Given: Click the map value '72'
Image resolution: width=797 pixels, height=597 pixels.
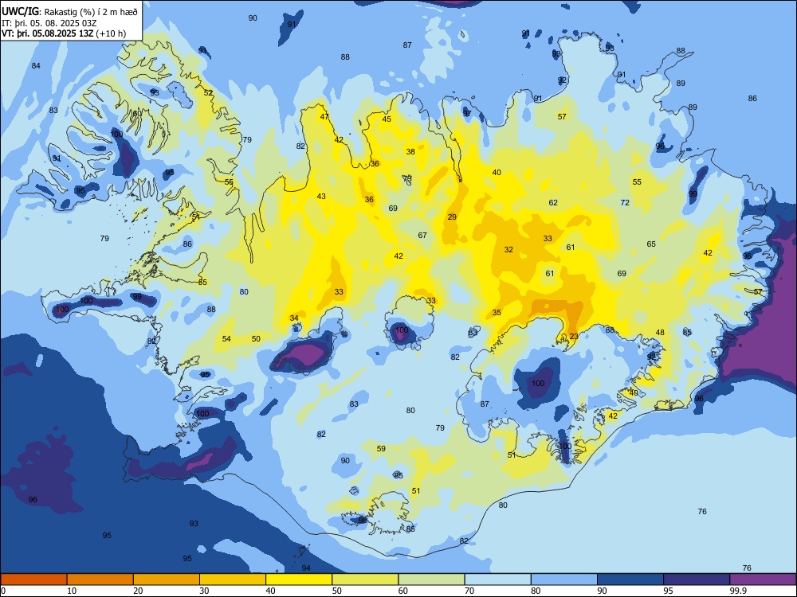Looking at the screenshot, I should 625,202.
